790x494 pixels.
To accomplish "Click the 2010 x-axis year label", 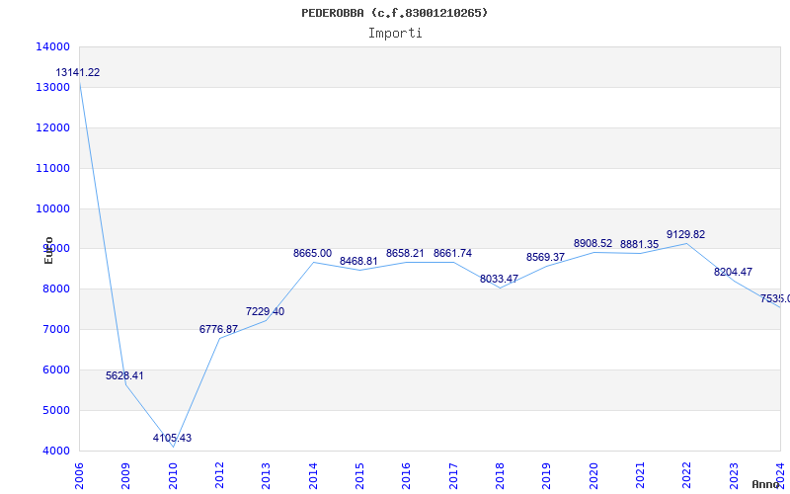I will click(173, 471).
